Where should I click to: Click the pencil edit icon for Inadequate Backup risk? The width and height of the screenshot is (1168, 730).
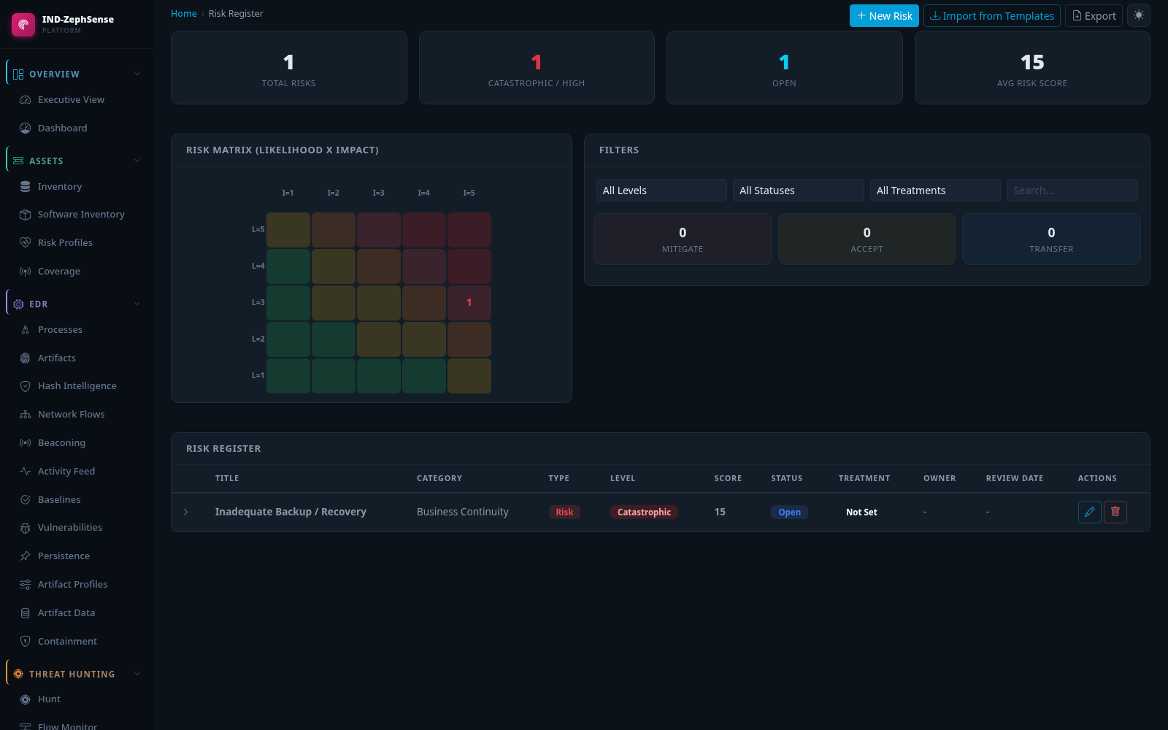point(1089,512)
